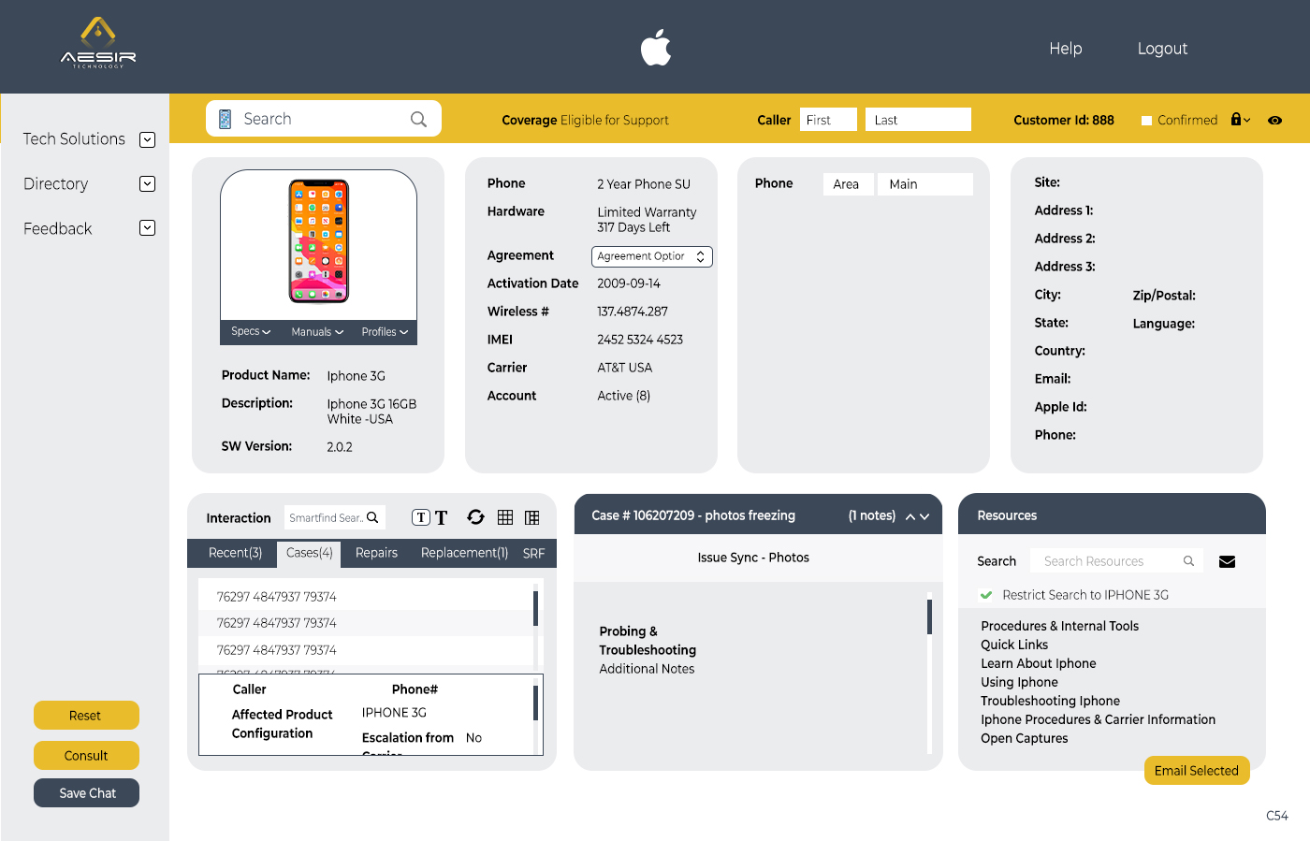
Task: Click the Caller First name field
Action: [828, 120]
